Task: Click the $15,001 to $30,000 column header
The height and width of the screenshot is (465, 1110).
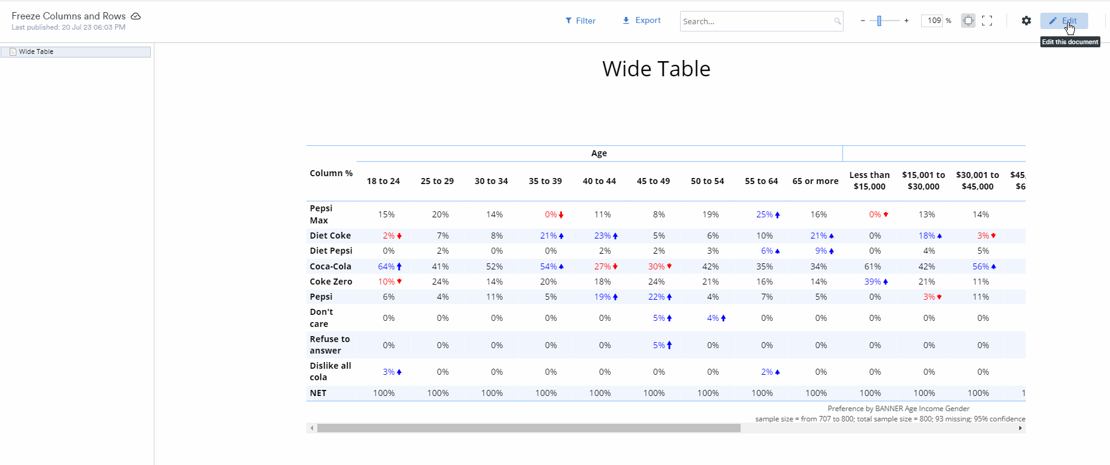Action: tap(923, 180)
